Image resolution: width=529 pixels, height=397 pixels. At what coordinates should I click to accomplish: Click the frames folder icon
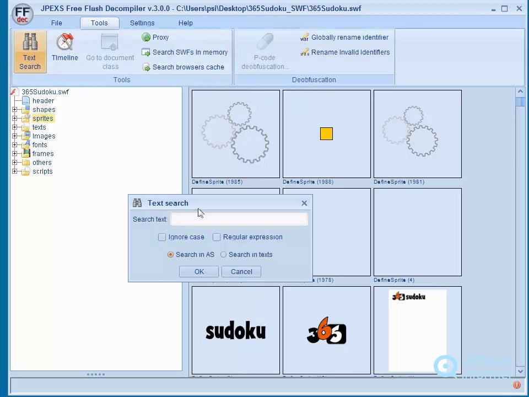point(26,153)
